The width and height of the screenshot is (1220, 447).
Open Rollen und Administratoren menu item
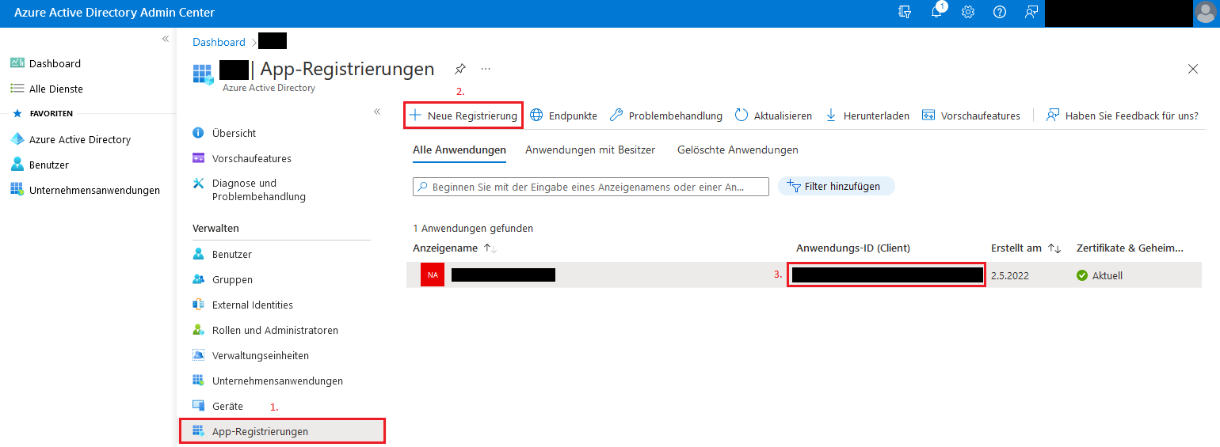275,330
